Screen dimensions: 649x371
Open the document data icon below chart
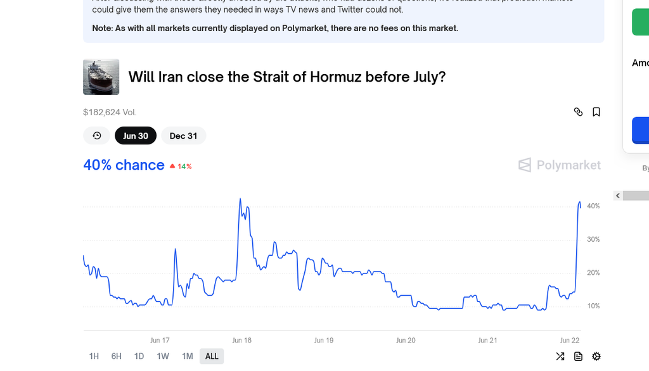click(x=578, y=356)
